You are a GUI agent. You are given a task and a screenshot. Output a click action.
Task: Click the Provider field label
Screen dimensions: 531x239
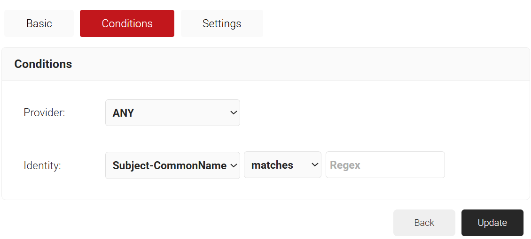[x=44, y=113]
